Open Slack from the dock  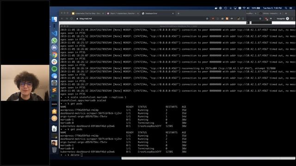coord(55,62)
